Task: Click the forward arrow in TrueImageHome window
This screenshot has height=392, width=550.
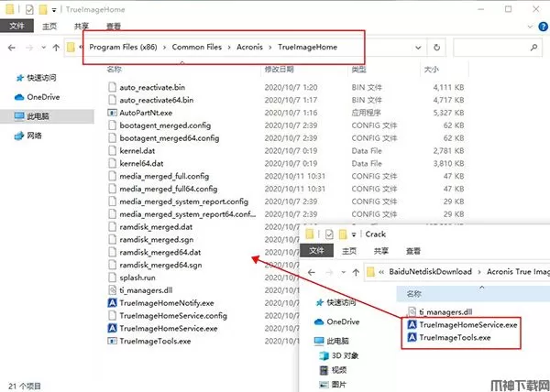Action: (29, 48)
